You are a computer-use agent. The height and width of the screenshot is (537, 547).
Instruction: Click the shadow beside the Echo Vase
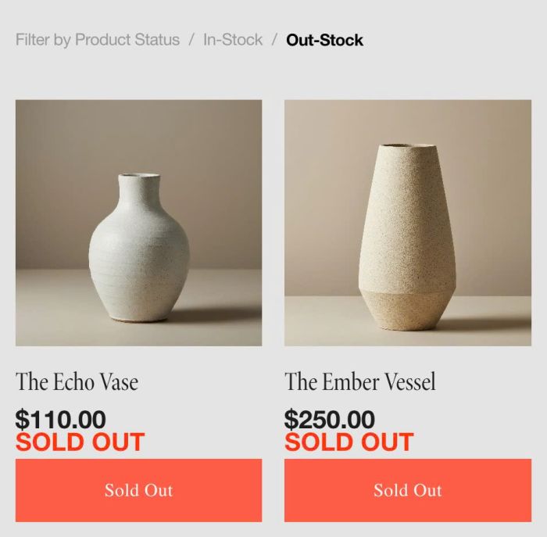pos(216,314)
